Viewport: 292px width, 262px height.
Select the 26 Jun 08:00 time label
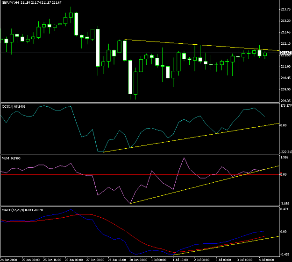click(74, 260)
